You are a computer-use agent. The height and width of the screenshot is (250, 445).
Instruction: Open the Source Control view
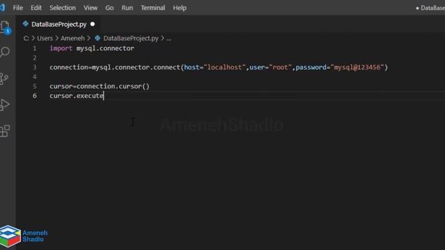(4, 78)
